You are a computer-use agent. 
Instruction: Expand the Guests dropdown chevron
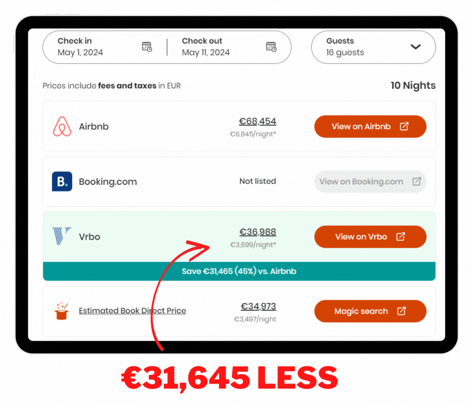pyautogui.click(x=416, y=47)
